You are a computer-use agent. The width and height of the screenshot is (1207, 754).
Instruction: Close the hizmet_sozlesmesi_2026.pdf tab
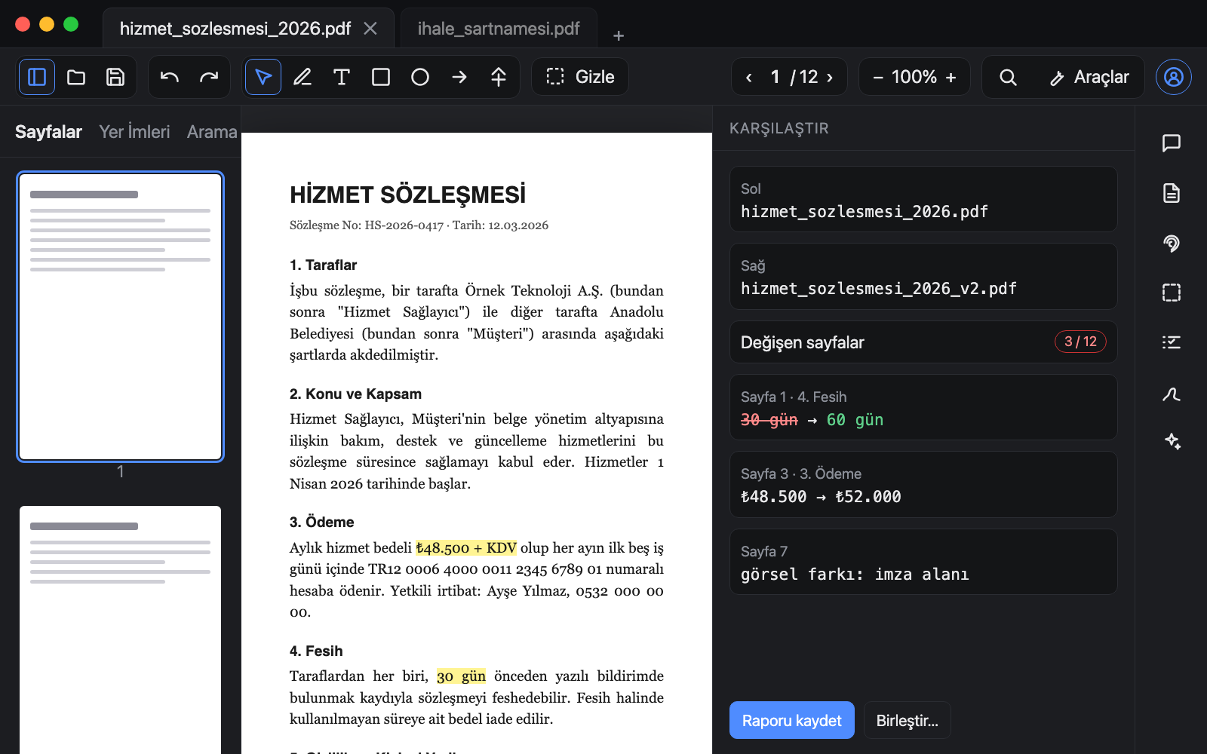point(370,29)
